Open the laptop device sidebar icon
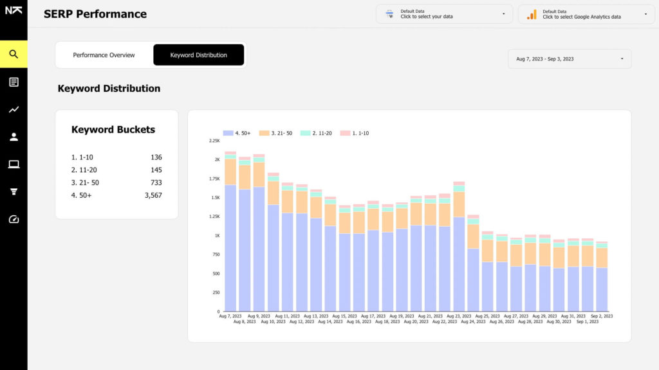The image size is (659, 370). pyautogui.click(x=14, y=164)
